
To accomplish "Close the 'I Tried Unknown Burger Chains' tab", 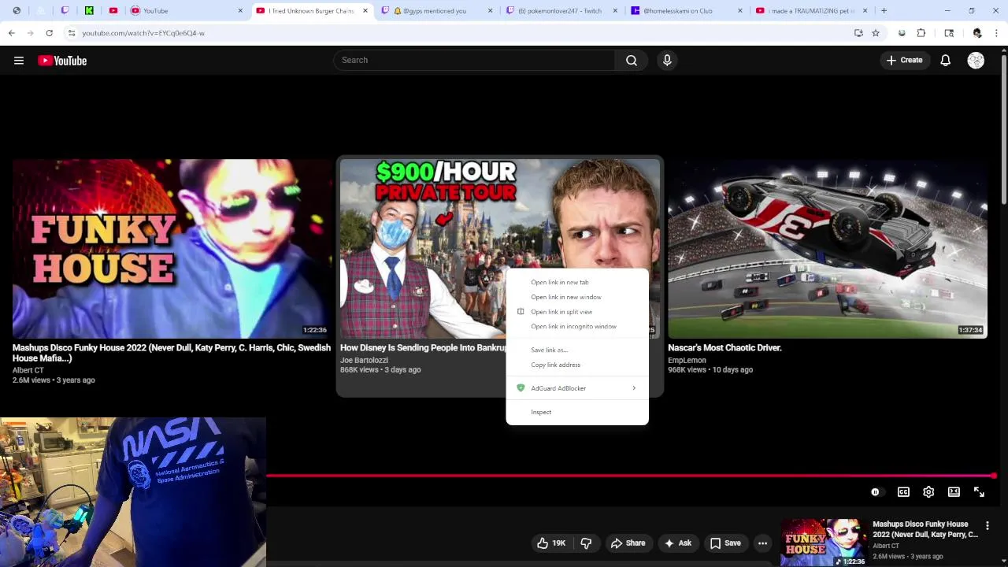I will point(364,11).
